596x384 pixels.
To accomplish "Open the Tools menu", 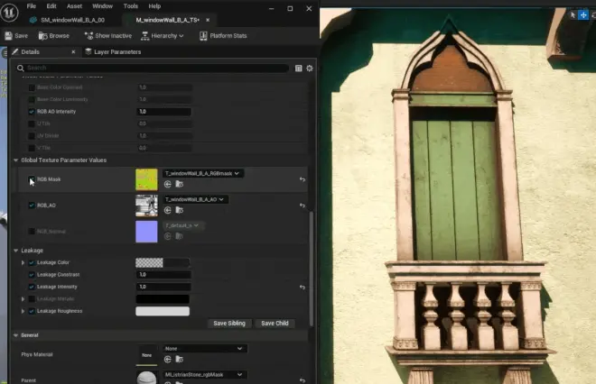I will (x=130, y=6).
